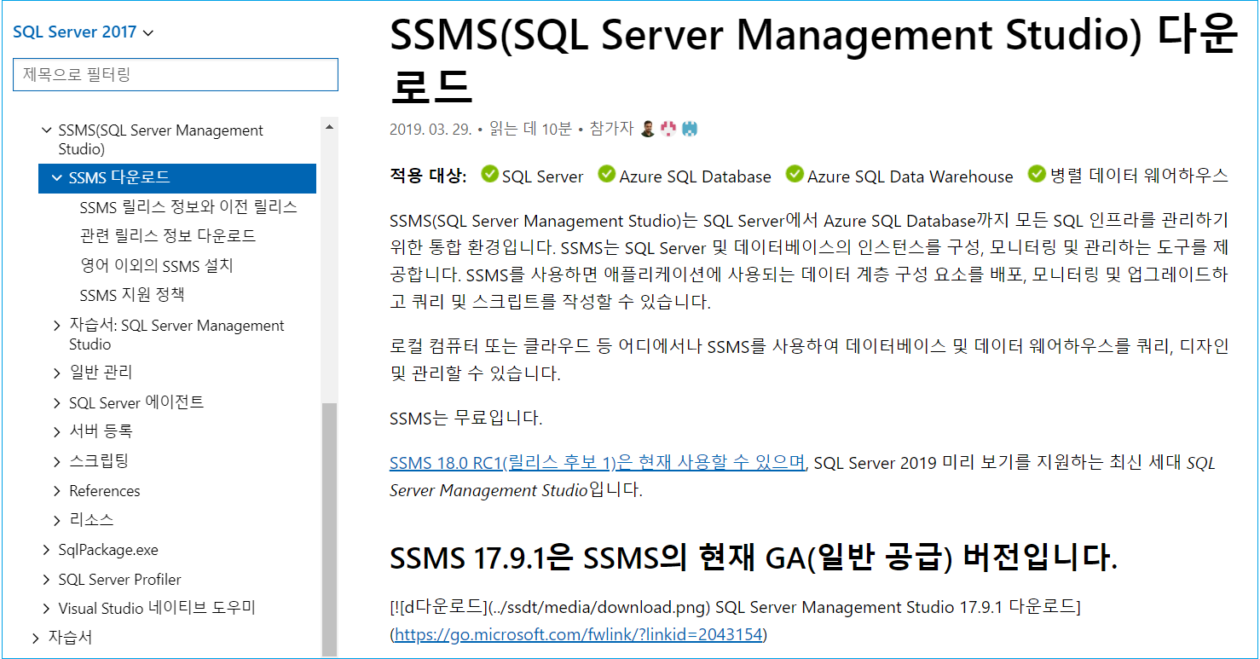Image resolution: width=1260 pixels, height=659 pixels.
Task: Collapse the SSMS(SQL Server Management Studio) node
Action: click(47, 130)
